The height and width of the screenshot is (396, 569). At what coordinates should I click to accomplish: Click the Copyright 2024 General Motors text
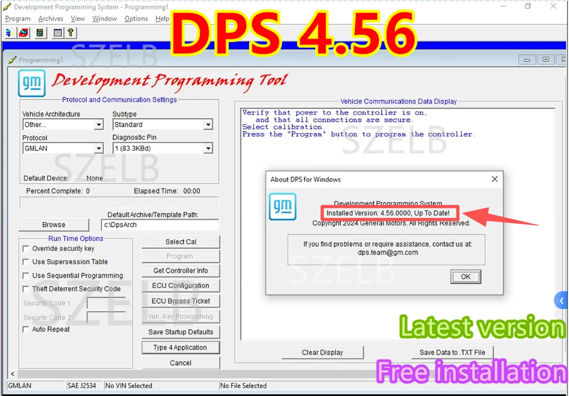click(391, 223)
